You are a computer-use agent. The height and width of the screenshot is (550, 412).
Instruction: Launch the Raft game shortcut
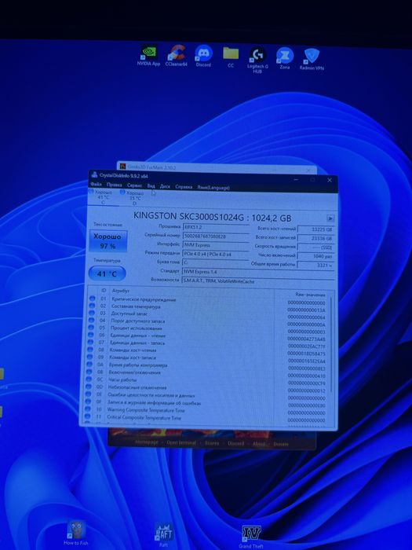click(x=163, y=534)
